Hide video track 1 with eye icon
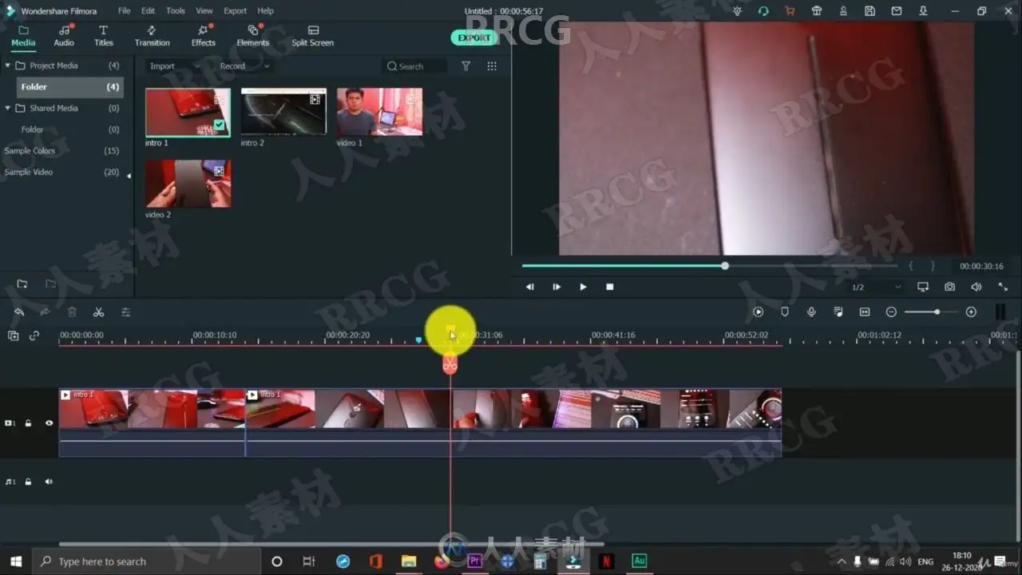 pyautogui.click(x=49, y=423)
